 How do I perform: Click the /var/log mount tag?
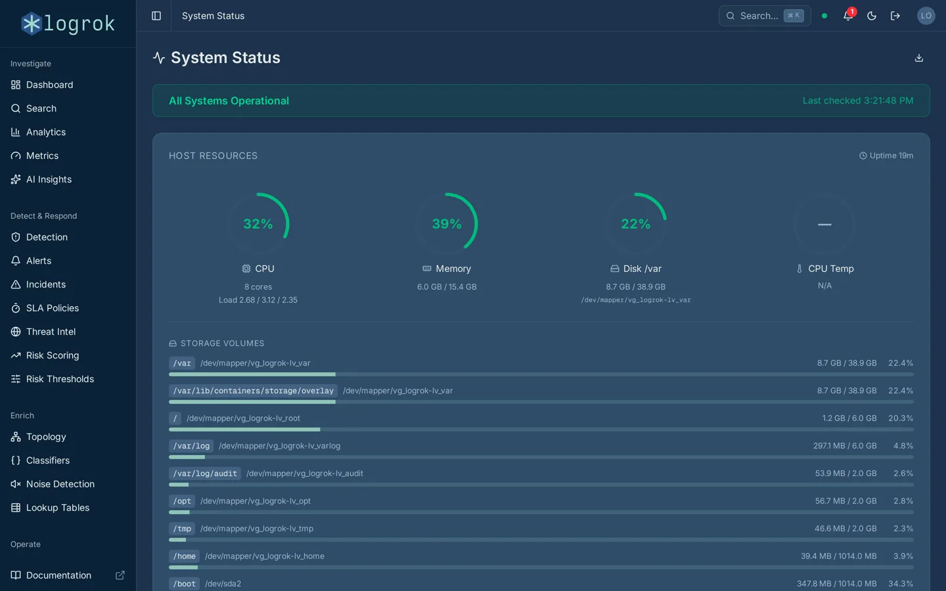coord(191,446)
